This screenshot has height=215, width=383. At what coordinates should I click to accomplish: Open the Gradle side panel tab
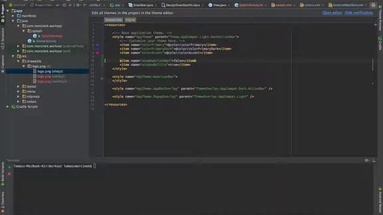(380, 43)
